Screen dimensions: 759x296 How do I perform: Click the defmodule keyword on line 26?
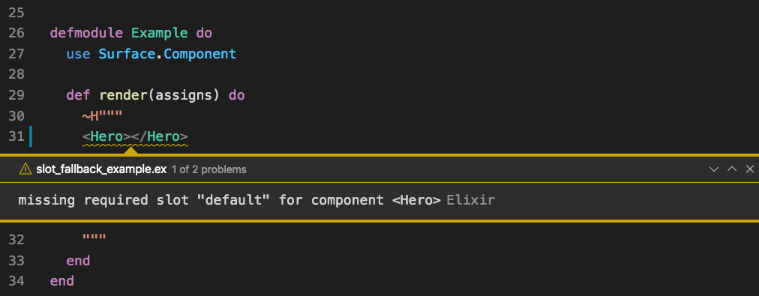pos(86,34)
